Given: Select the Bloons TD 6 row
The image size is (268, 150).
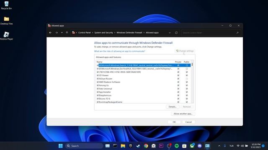Looking at the screenshot, I should (x=144, y=99).
